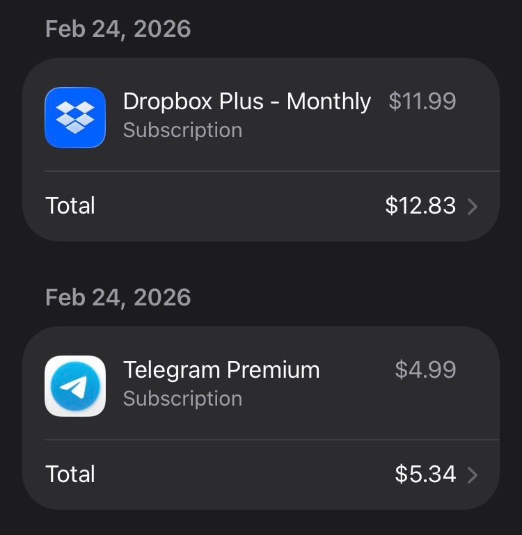This screenshot has height=535, width=522.
Task: Click the divider line in Dropbox card
Action: [271, 171]
